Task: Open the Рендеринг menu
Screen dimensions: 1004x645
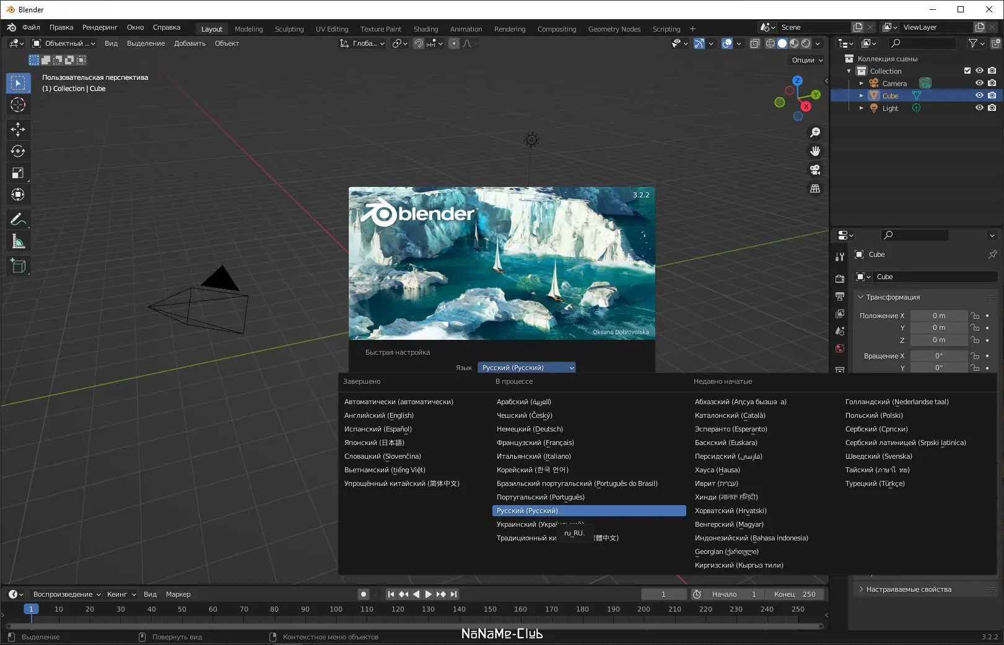Action: pos(100,27)
